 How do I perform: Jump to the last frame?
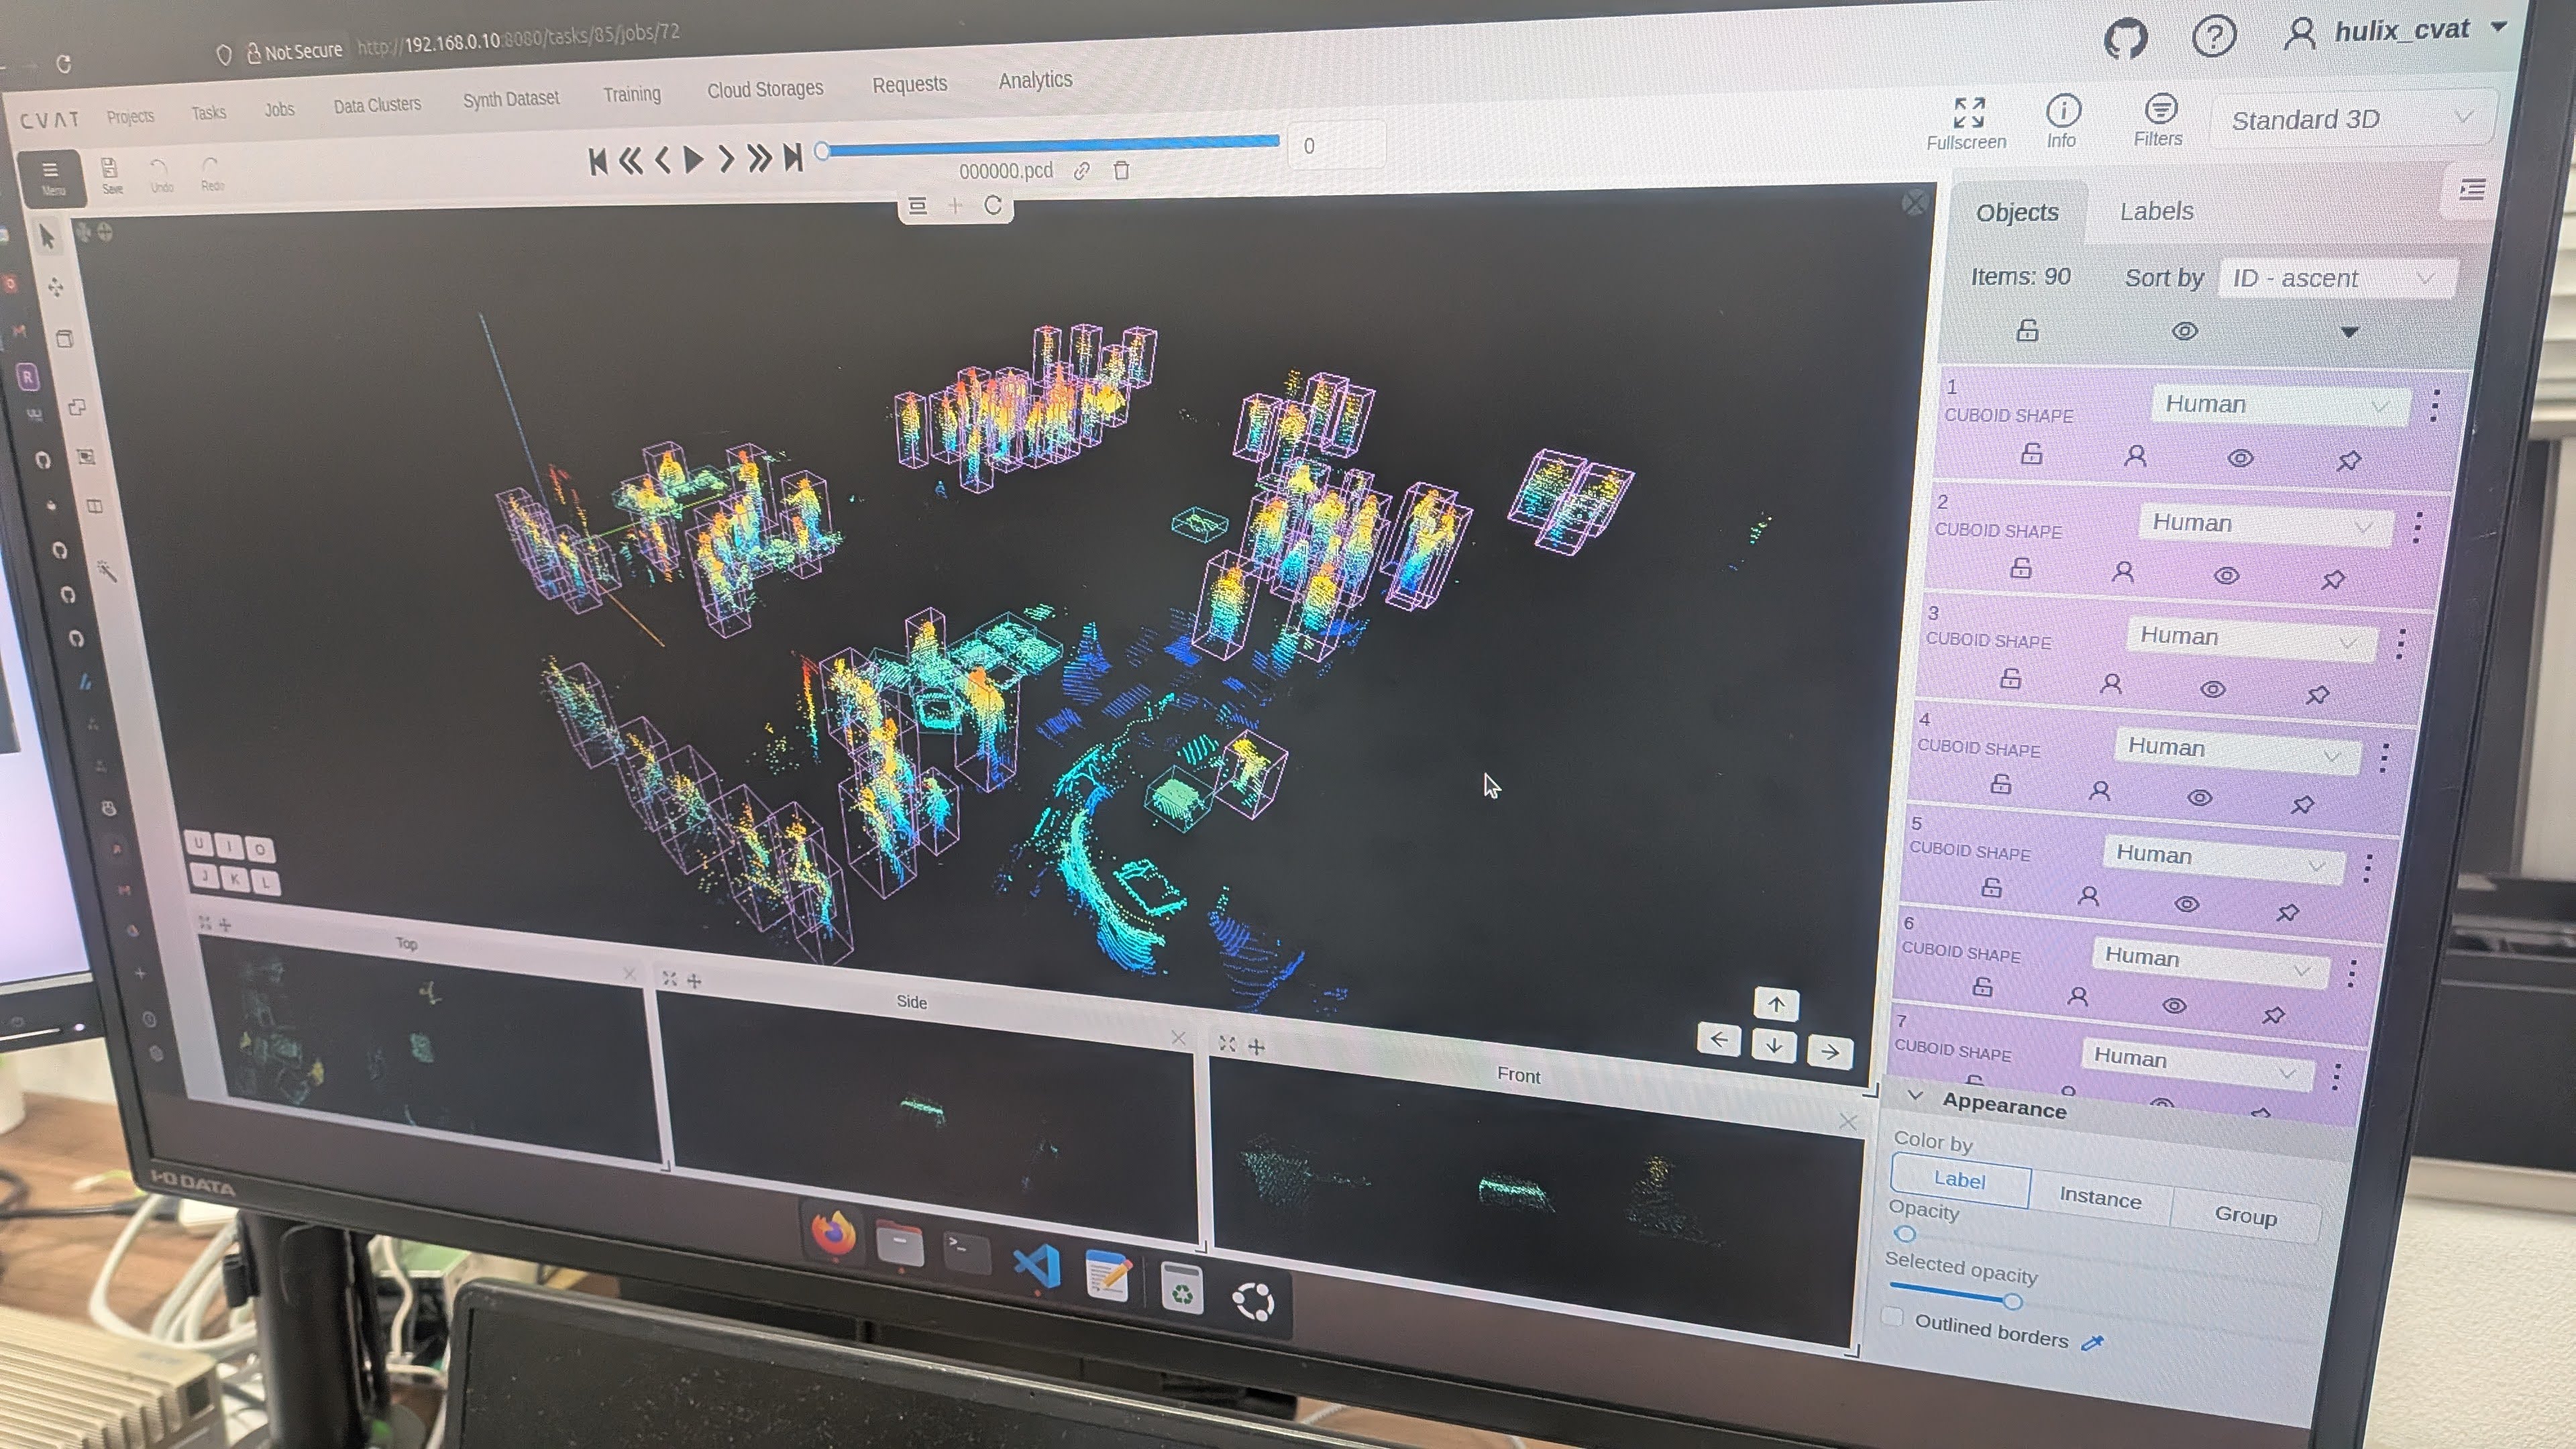[793, 156]
